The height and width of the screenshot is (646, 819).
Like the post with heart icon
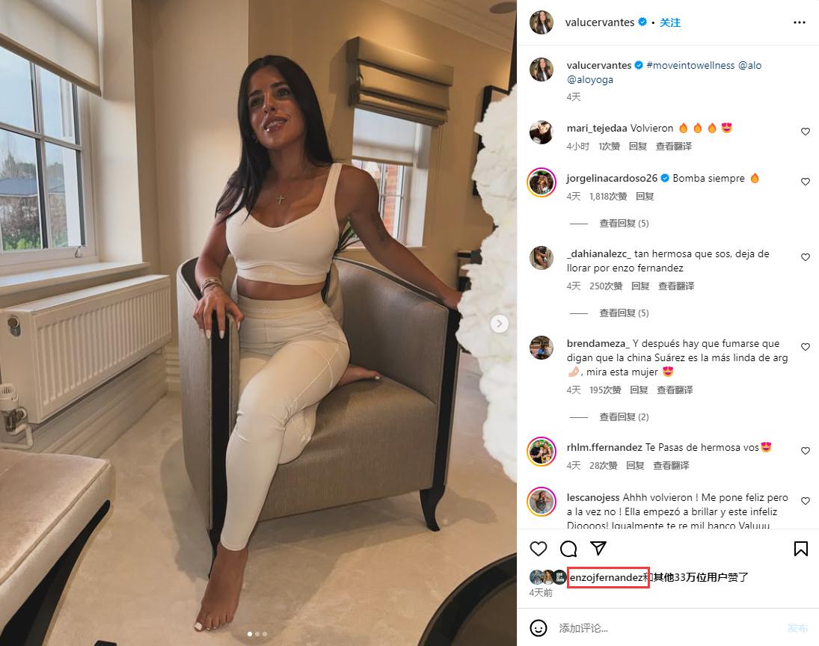pos(539,549)
